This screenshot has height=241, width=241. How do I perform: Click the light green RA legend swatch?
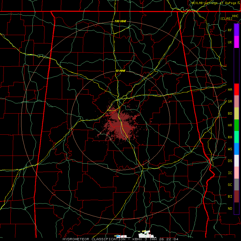tap(236, 137)
